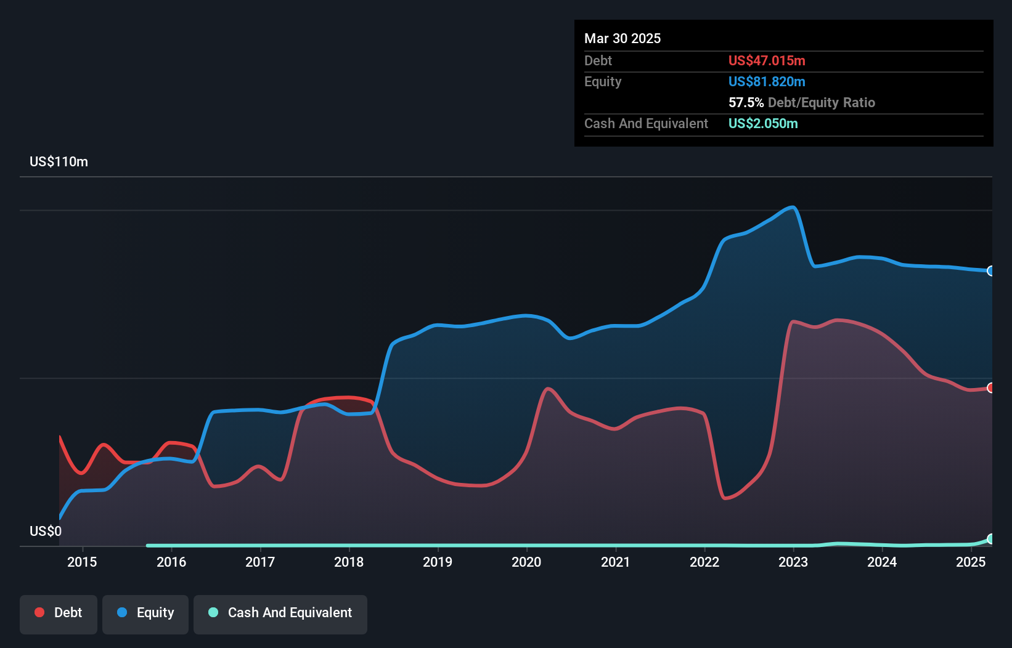The width and height of the screenshot is (1012, 648).
Task: Toggle the Equity series visibility
Action: (x=145, y=614)
